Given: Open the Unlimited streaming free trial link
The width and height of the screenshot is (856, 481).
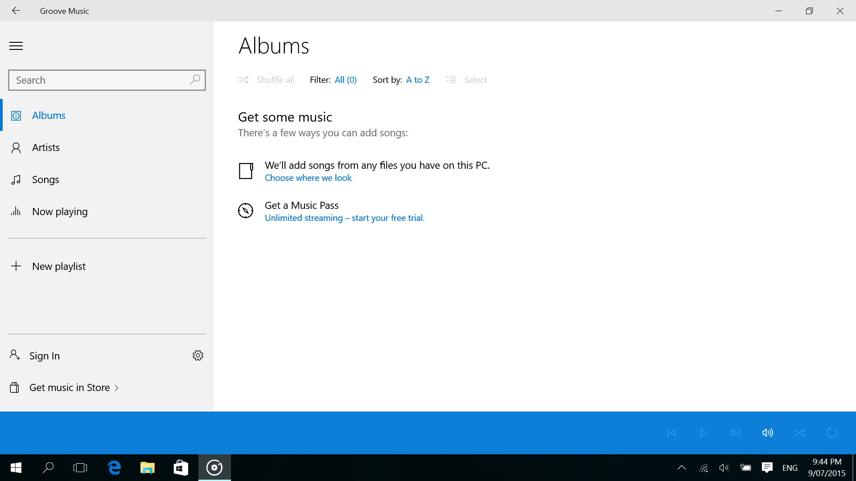Looking at the screenshot, I should (344, 218).
